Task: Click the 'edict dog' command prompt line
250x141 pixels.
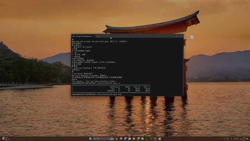Action: (96, 94)
